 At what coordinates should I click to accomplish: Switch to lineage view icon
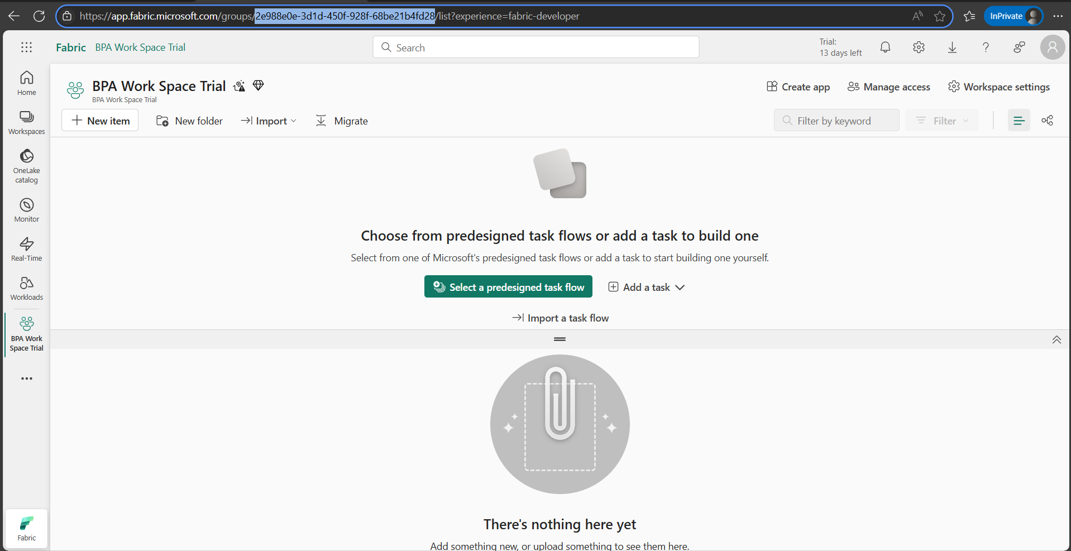tap(1047, 121)
